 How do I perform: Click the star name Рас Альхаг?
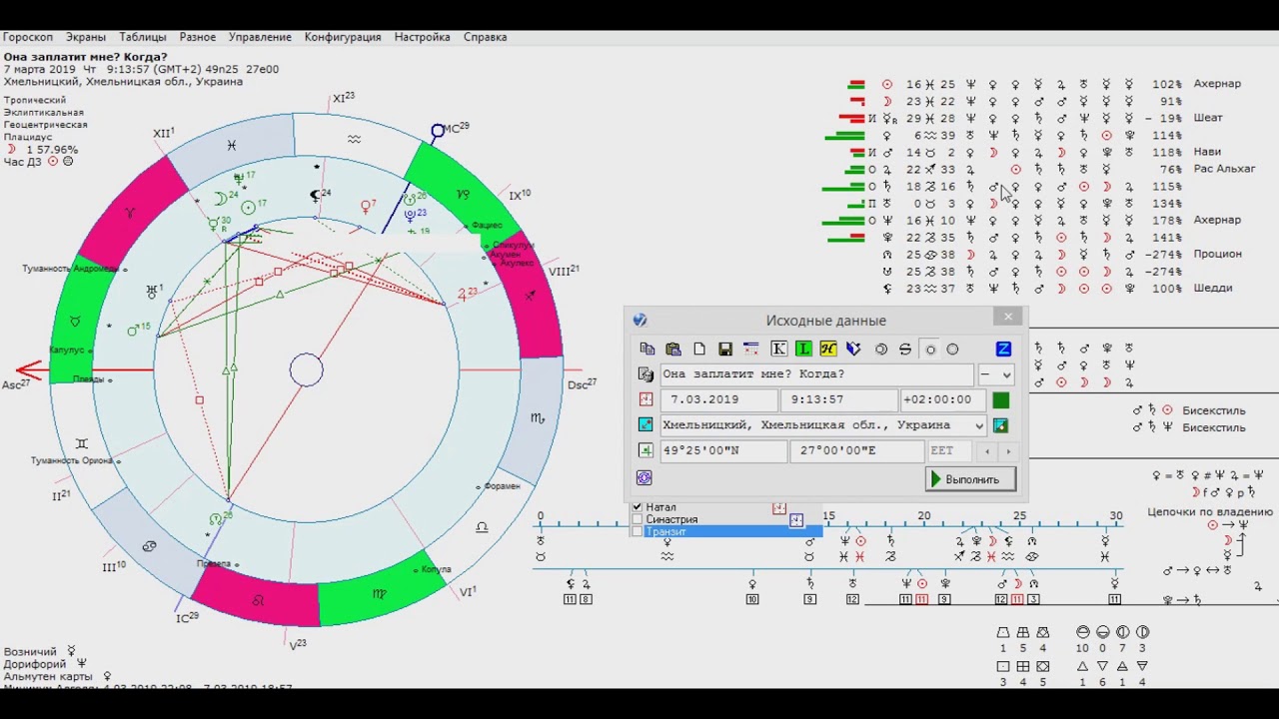coord(1224,169)
